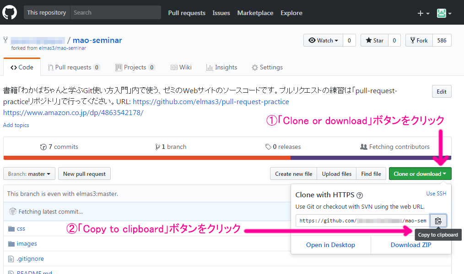Click Find file button
This screenshot has height=274, width=464.
(x=371, y=174)
